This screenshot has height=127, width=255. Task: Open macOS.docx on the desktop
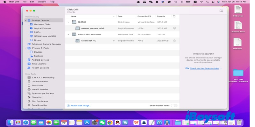(238, 27)
